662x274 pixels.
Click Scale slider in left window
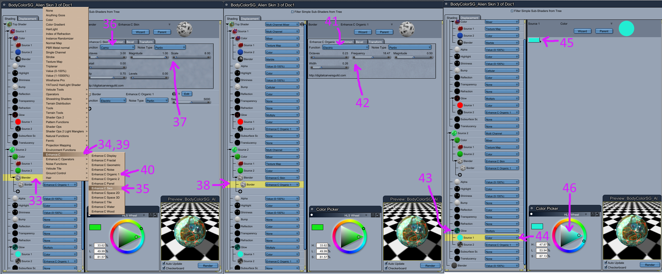(191, 57)
